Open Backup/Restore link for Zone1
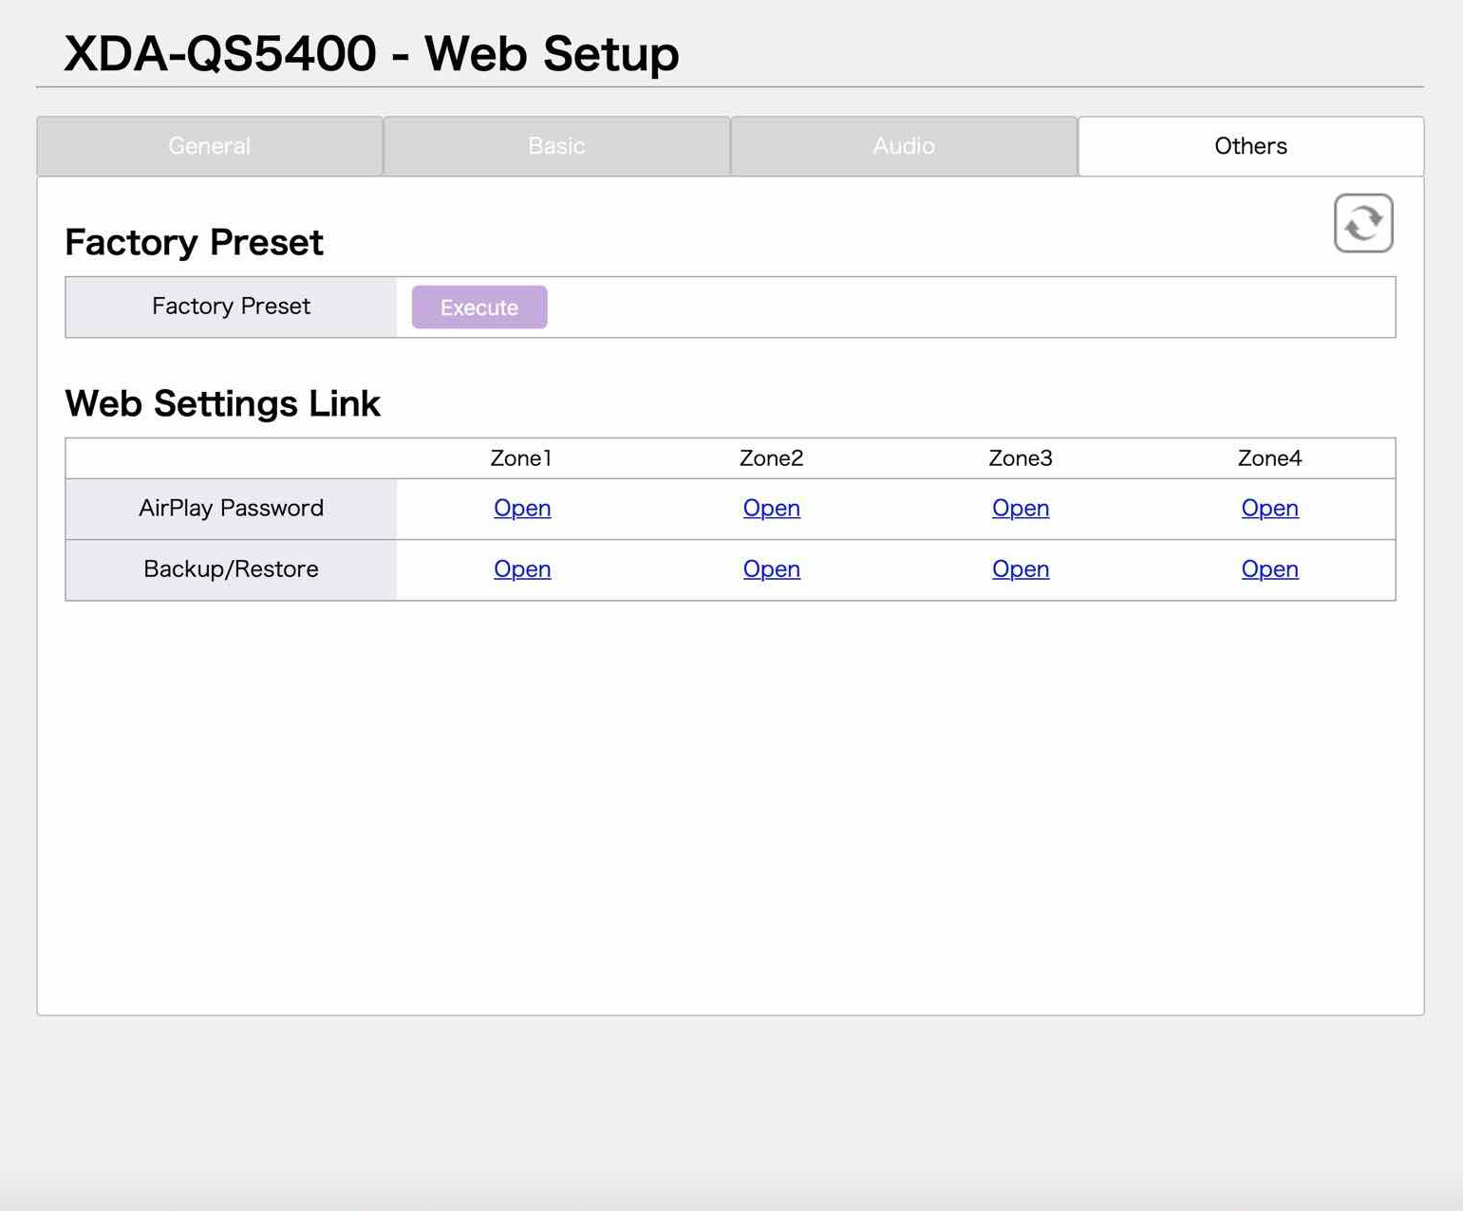 pyautogui.click(x=522, y=568)
